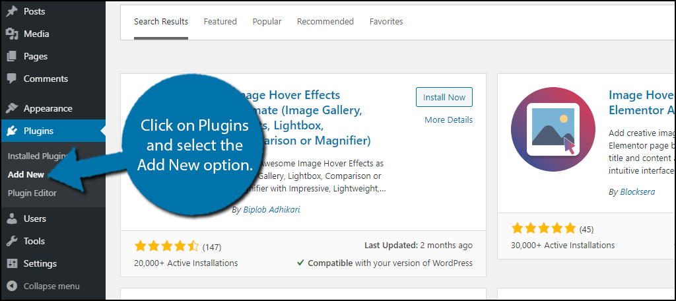Screen dimensions: 676x301
Task: Open More Details link for plugin
Action: click(x=448, y=119)
